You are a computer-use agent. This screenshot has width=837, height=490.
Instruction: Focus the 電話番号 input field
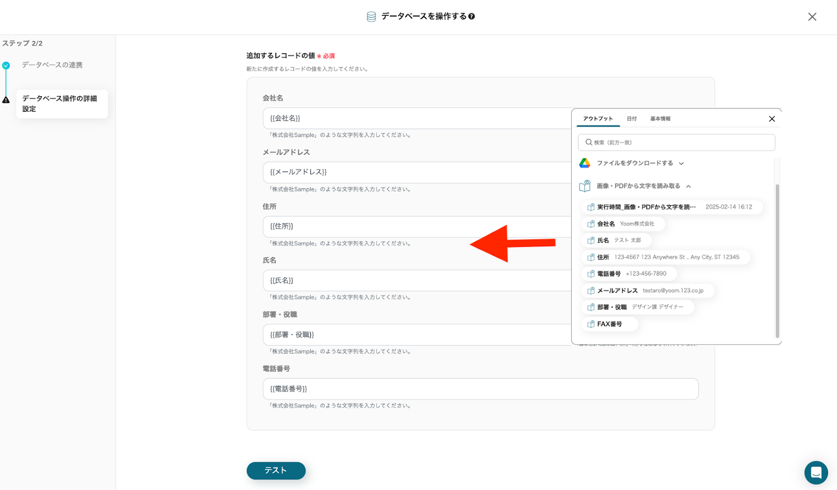(480, 389)
